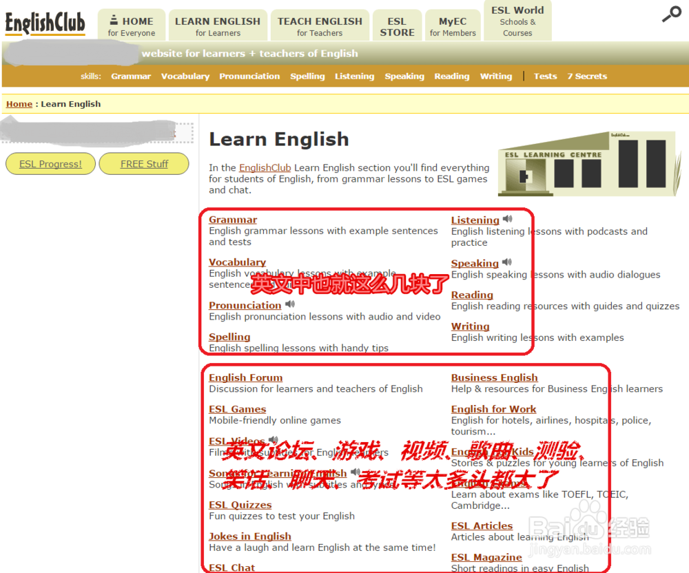This screenshot has height=573, width=689.
Task: Select Vocabulary in the skills bar
Action: pos(185,76)
